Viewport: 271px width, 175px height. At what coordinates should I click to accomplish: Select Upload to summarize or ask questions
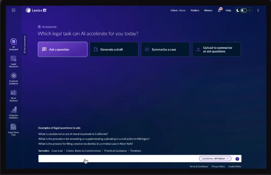(x=217, y=50)
